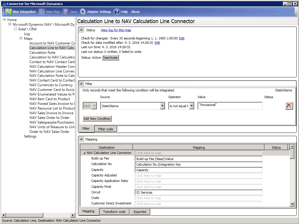Click the Deactivate button

tap(110, 58)
